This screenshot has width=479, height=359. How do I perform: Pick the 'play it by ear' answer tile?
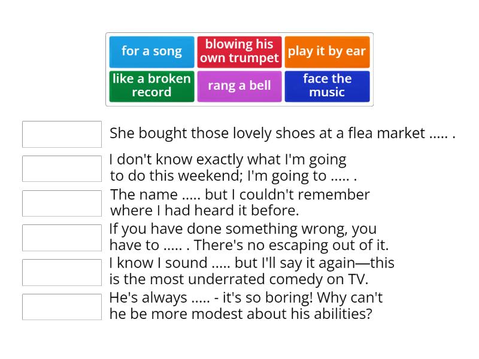(327, 51)
